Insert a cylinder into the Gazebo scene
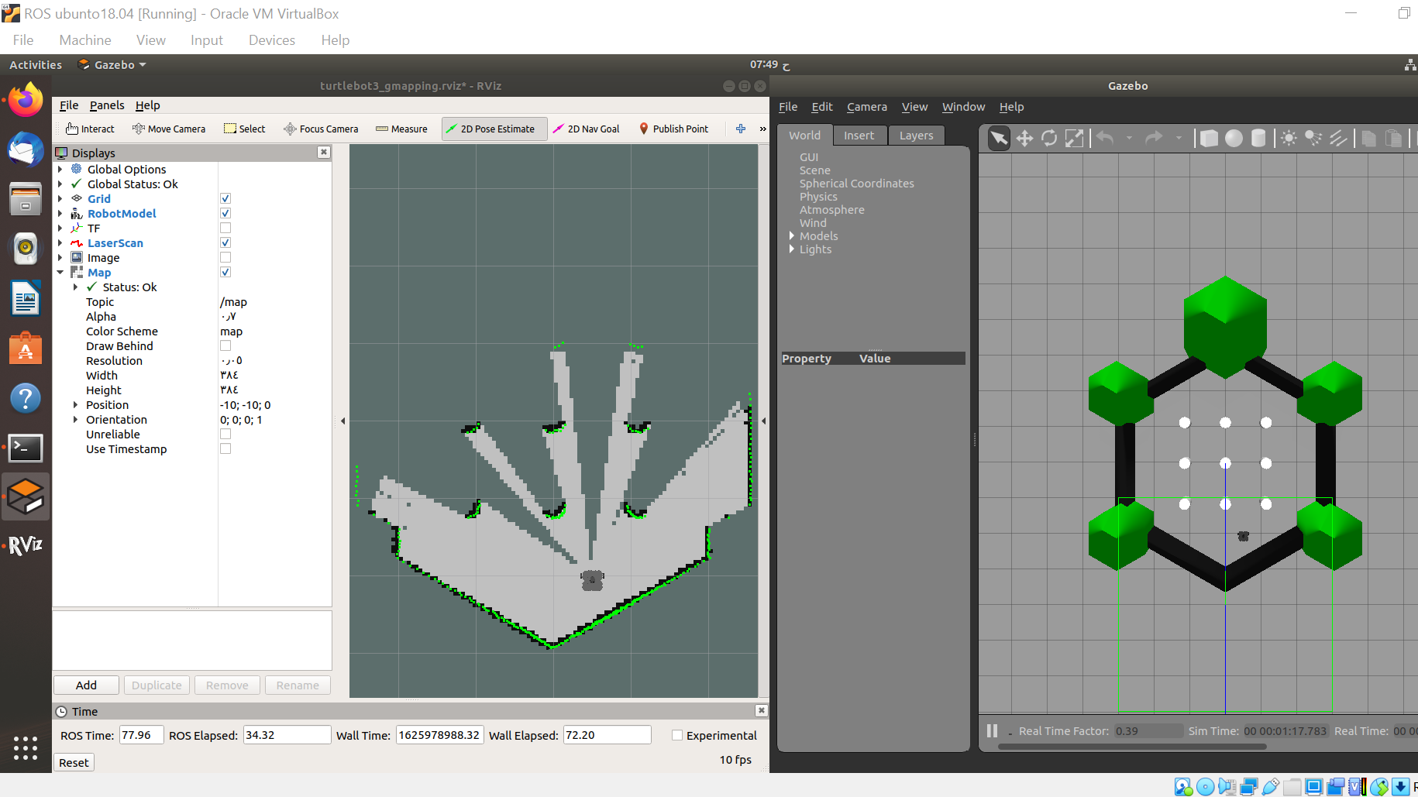The height and width of the screenshot is (797, 1418). pos(1258,138)
